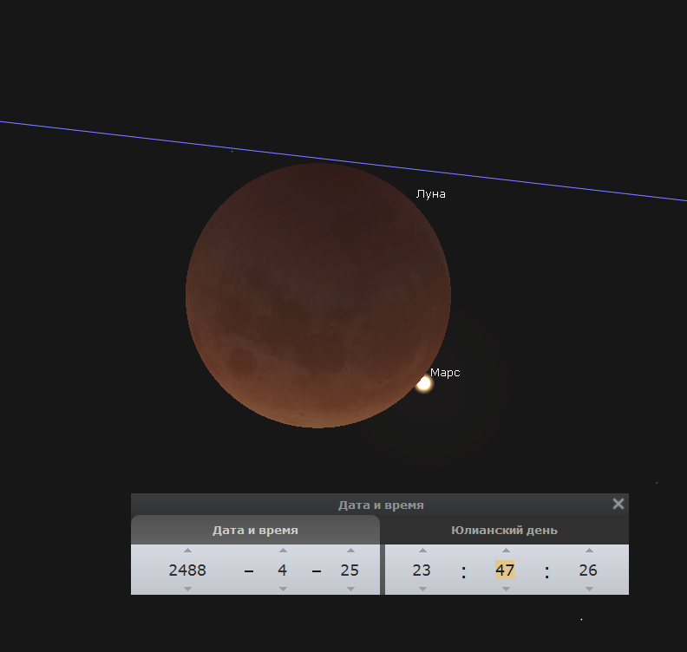This screenshot has height=652, width=687.
Task: Increase the day value 25
Action: click(350, 551)
